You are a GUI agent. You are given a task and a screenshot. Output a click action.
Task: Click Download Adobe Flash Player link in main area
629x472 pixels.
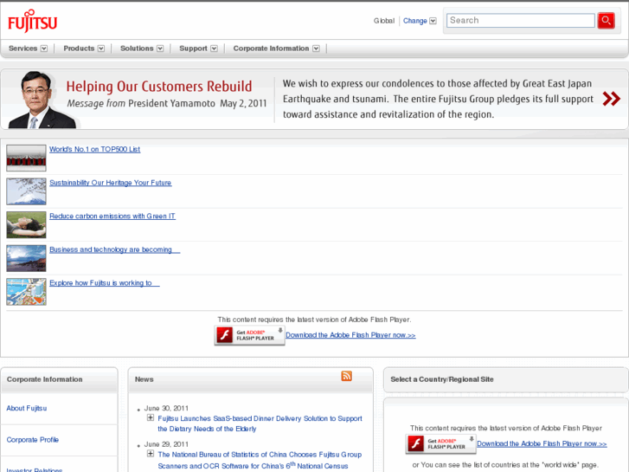[x=350, y=335]
